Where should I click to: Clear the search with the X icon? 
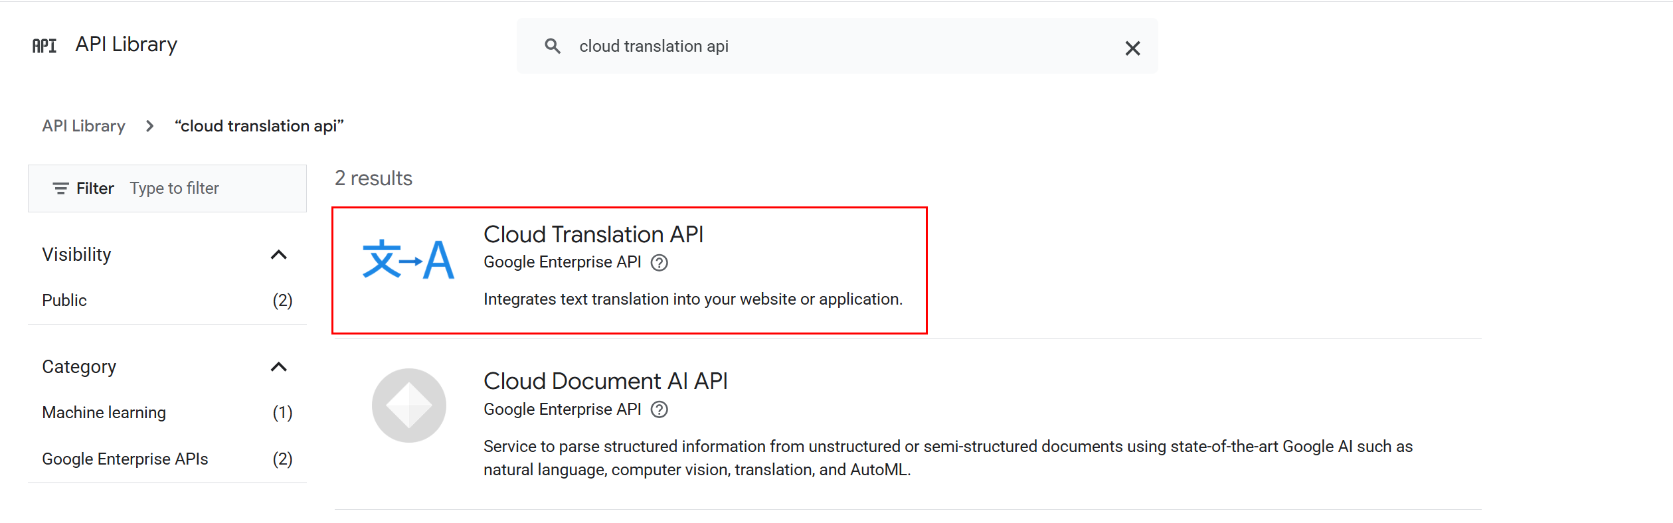click(x=1132, y=48)
